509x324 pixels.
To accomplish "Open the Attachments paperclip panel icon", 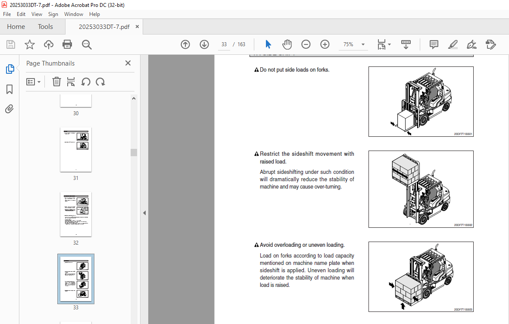I will pos(9,109).
